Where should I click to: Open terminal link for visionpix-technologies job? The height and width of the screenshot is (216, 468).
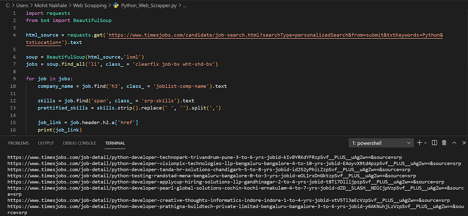[234, 163]
